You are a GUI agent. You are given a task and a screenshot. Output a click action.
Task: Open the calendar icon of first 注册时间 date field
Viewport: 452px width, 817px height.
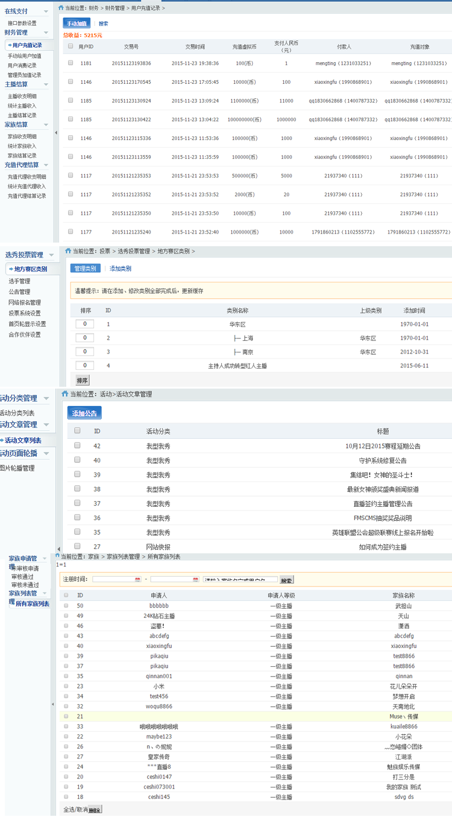click(x=137, y=580)
